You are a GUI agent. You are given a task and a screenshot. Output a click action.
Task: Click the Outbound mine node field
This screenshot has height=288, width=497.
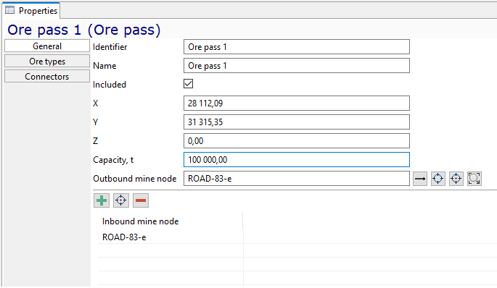297,179
